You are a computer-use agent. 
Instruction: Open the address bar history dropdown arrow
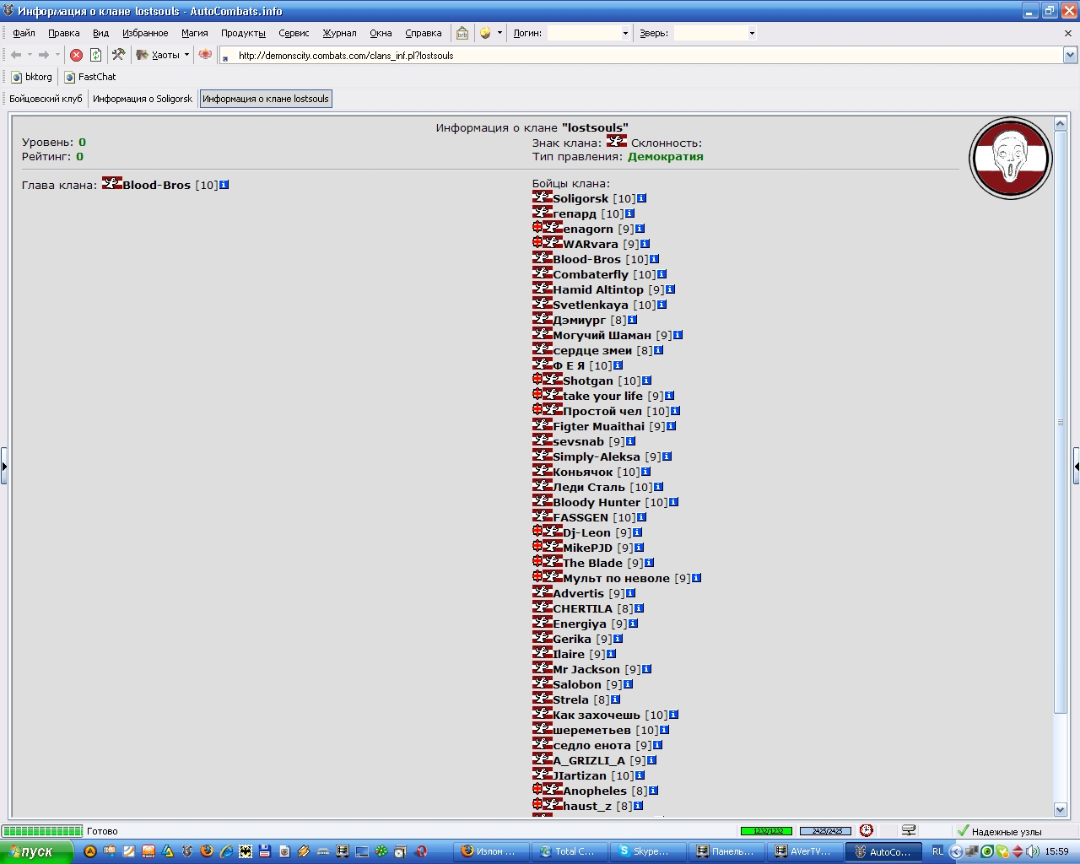click(1070, 55)
